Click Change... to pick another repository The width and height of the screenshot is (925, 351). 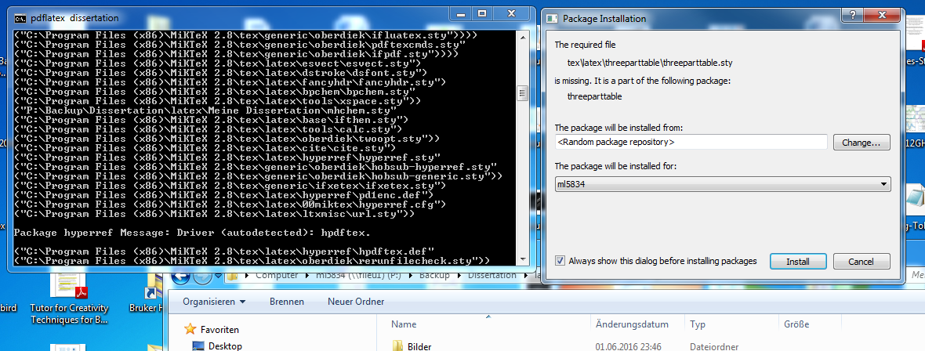click(x=862, y=142)
